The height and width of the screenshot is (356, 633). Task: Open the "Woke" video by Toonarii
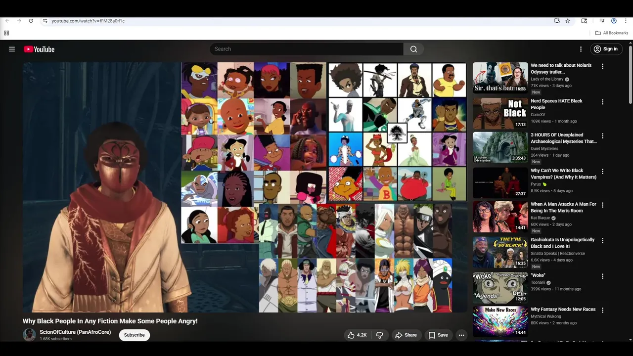tap(538, 275)
